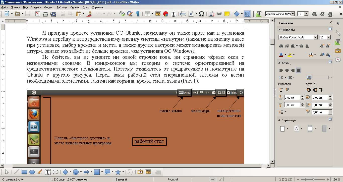Click the Export as PDF icon
This screenshot has width=343, height=182.
pyautogui.click(x=38, y=14)
